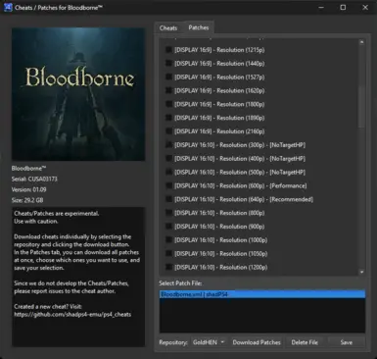Click the Size: 29.2 GB label
377x359 pixels.
point(27,200)
